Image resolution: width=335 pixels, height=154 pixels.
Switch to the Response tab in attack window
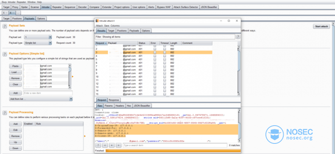[114, 100]
